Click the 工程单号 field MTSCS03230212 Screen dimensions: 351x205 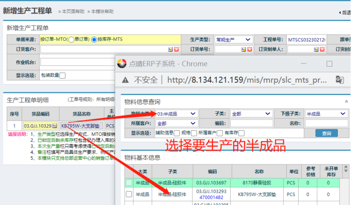click(307, 40)
